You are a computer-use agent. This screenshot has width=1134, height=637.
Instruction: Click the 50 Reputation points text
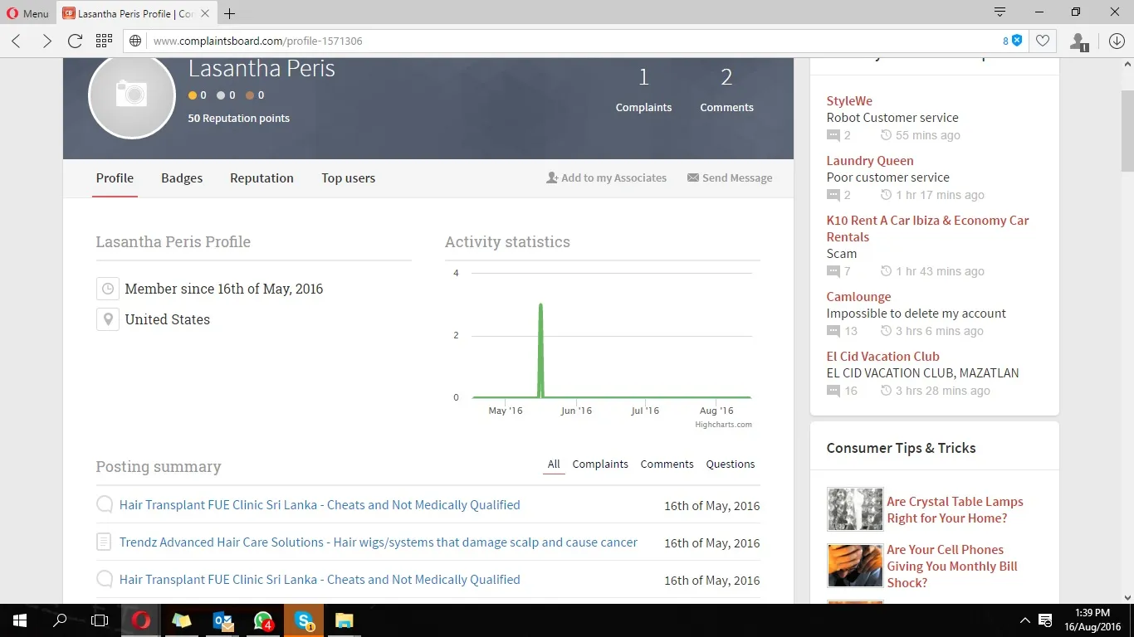(239, 118)
